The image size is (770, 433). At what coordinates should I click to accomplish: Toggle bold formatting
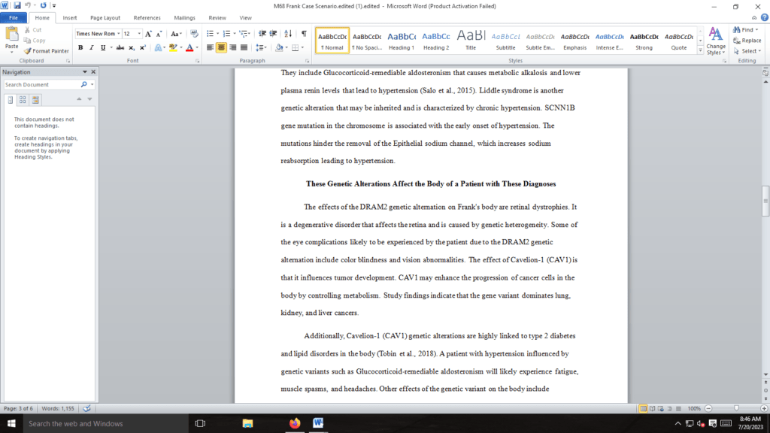tap(80, 47)
